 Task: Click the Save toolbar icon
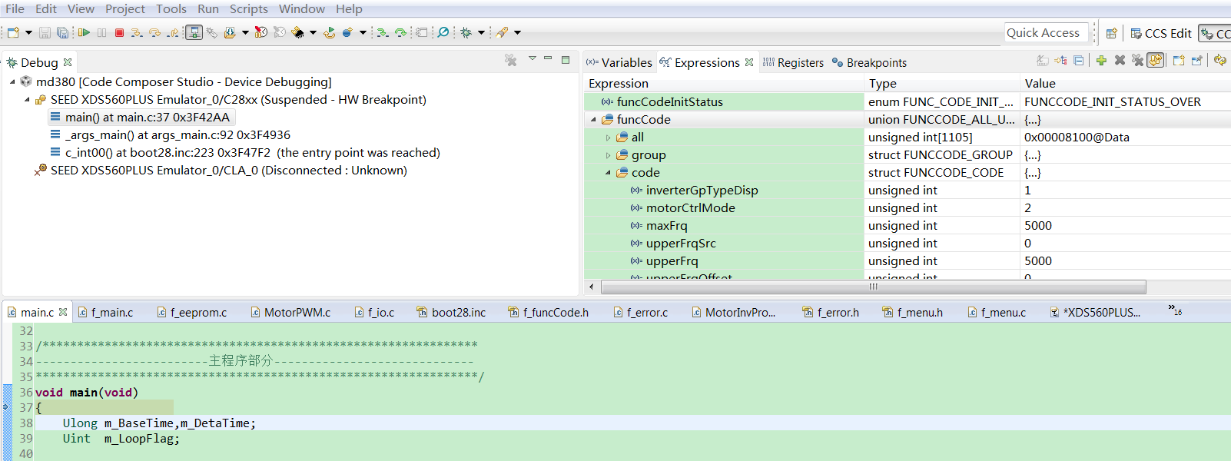click(45, 32)
